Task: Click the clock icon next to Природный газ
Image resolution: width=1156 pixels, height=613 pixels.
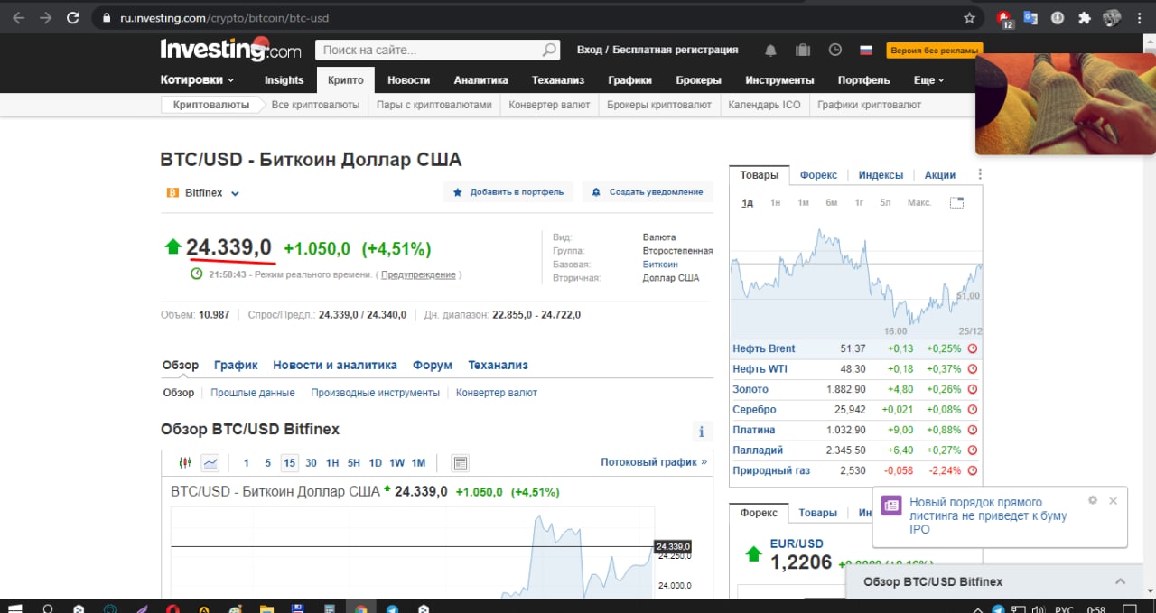Action: tap(973, 470)
